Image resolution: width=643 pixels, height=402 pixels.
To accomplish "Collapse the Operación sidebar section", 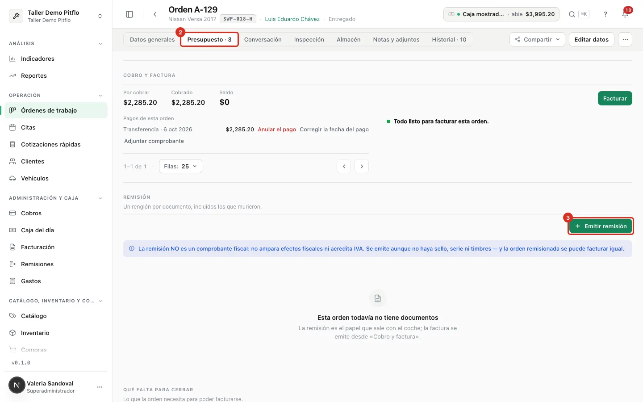I will coord(100,96).
